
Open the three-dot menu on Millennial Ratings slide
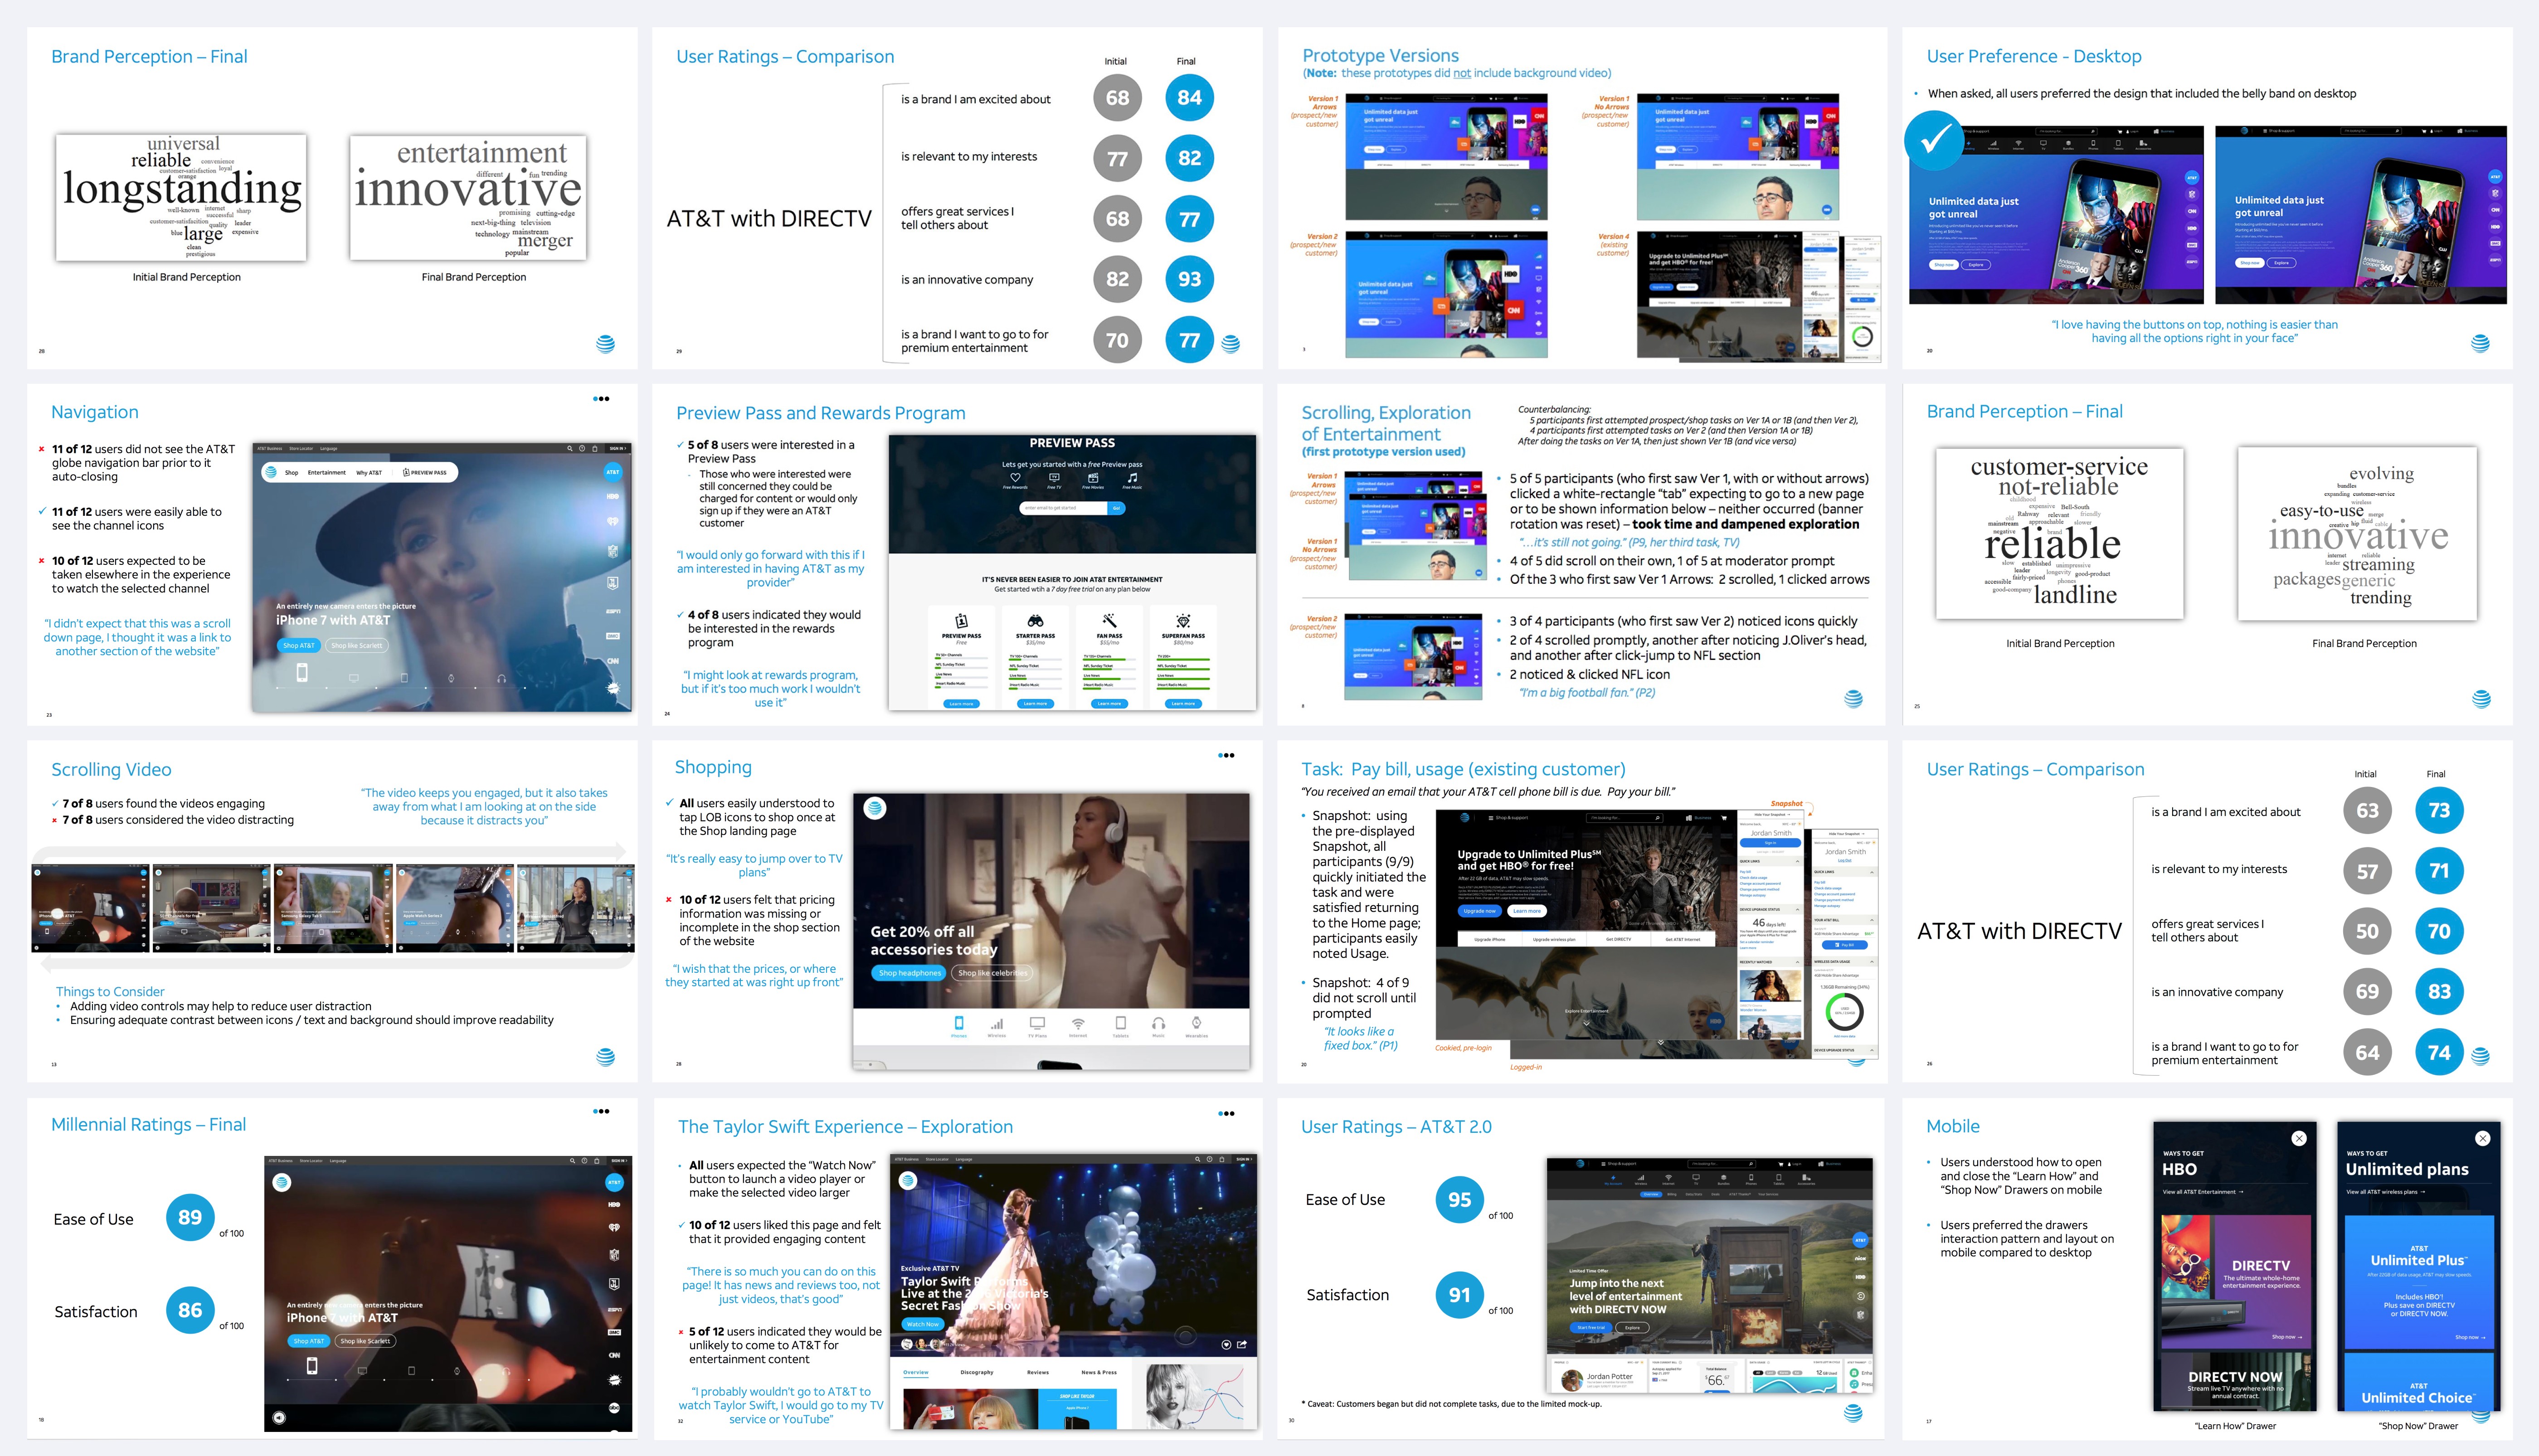[x=601, y=1111]
